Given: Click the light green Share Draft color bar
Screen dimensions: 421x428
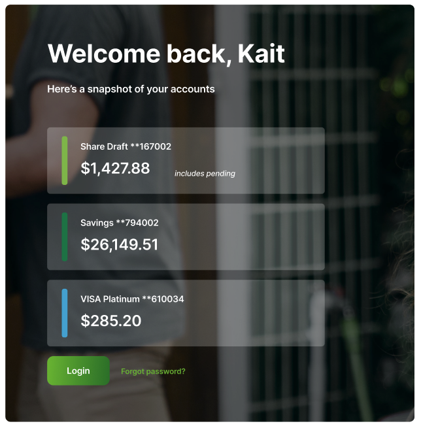Looking at the screenshot, I should 65,161.
